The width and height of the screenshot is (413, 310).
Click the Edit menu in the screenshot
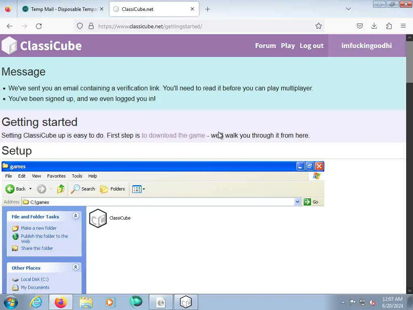click(22, 176)
